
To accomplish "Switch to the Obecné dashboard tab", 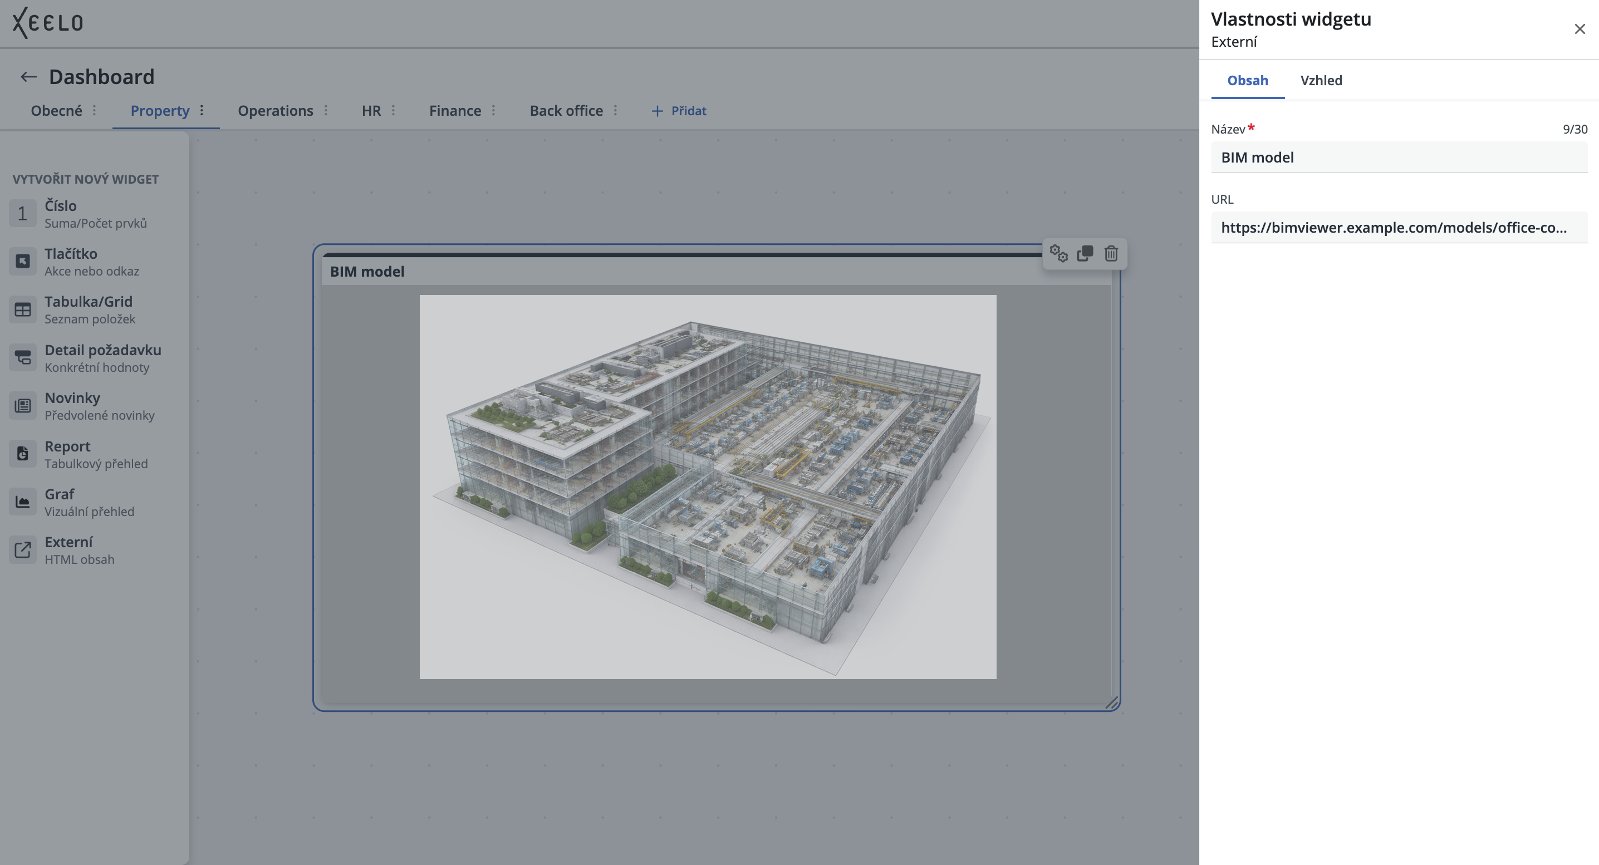I will 56,110.
